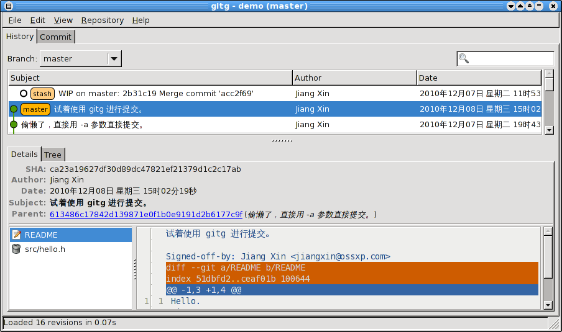Click the window resize grip corner
The image size is (562, 332).
554,324
